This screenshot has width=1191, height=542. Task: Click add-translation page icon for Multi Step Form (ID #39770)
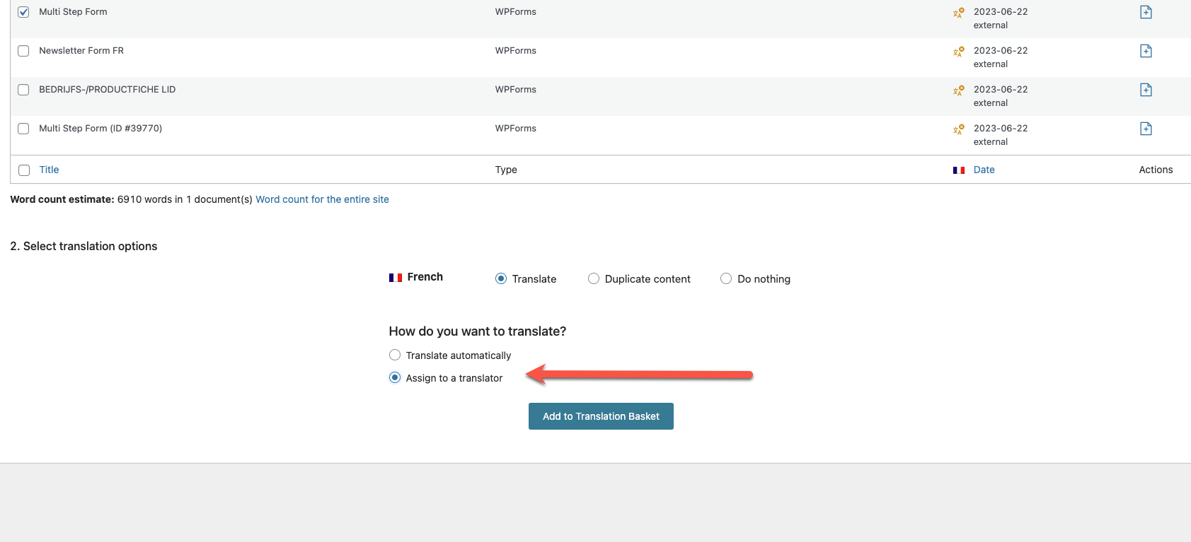point(1146,129)
